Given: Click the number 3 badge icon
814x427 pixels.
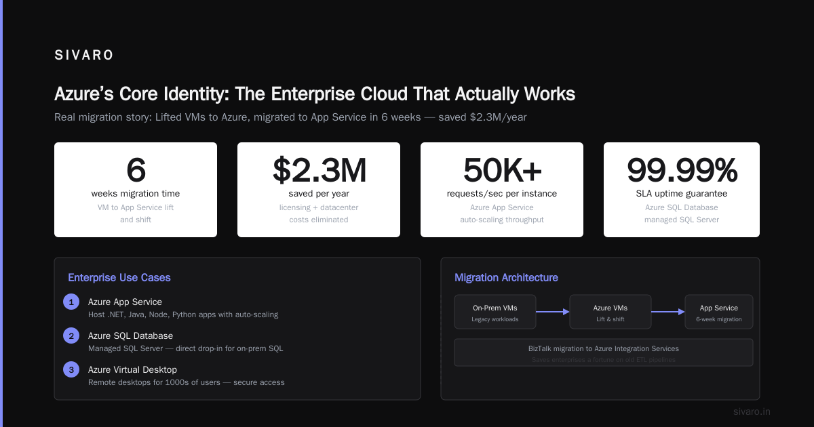Looking at the screenshot, I should [x=71, y=369].
